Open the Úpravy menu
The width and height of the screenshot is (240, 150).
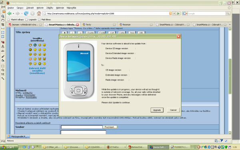[x=20, y=8]
